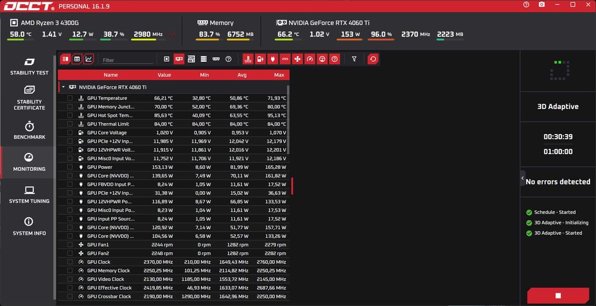
Task: Check the GPU Clock row checkbox
Action: pyautogui.click(x=70, y=262)
